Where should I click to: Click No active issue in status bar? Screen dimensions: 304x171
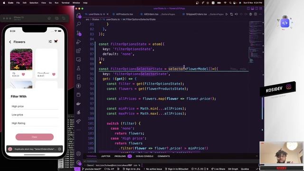[x=152, y=169]
